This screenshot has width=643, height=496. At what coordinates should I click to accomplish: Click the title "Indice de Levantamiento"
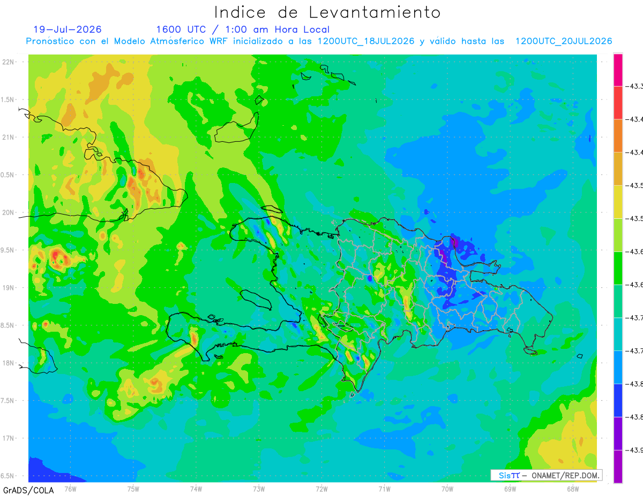click(x=327, y=12)
